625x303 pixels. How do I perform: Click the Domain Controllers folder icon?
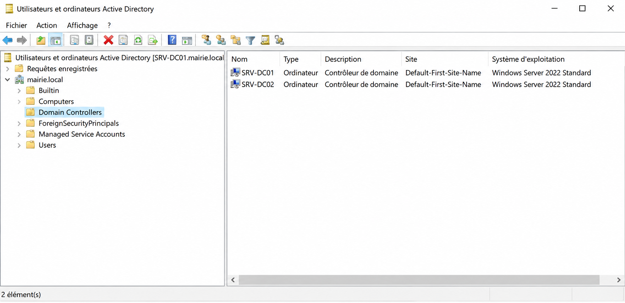click(31, 112)
